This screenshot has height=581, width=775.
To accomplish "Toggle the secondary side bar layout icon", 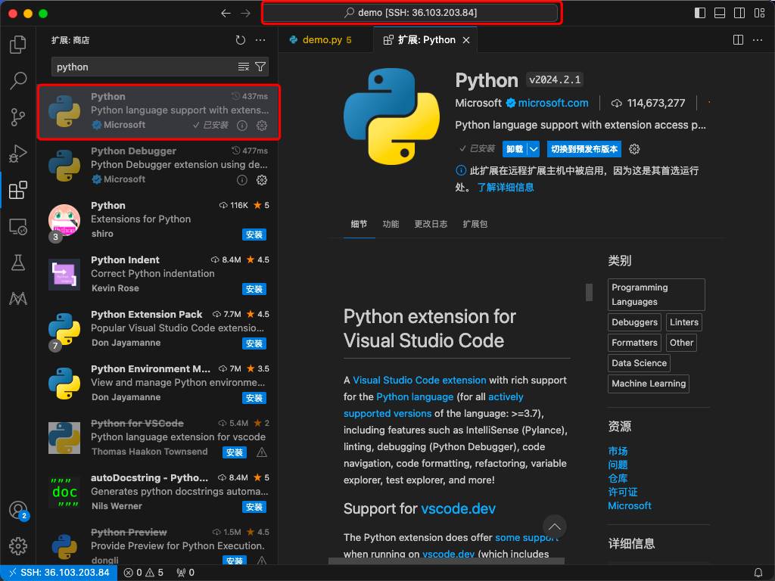I will point(739,13).
